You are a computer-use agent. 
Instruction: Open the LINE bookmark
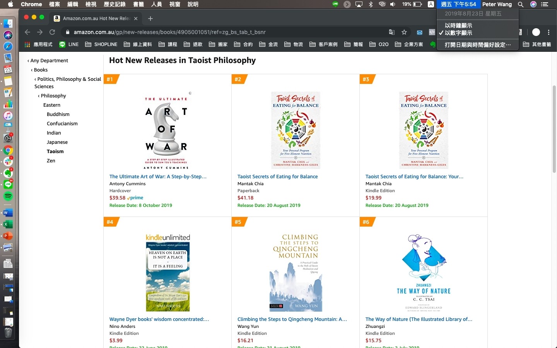69,44
